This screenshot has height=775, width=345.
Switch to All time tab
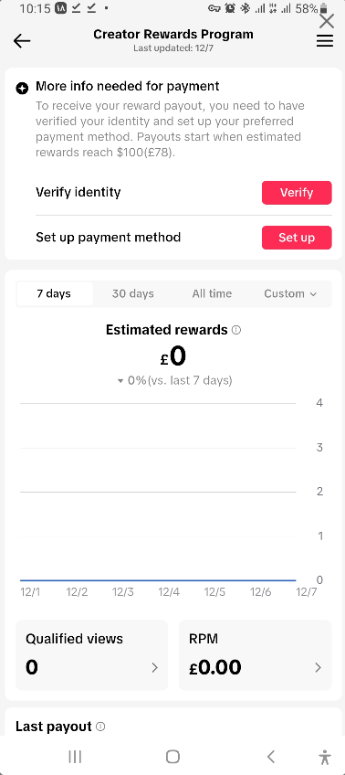pos(212,293)
